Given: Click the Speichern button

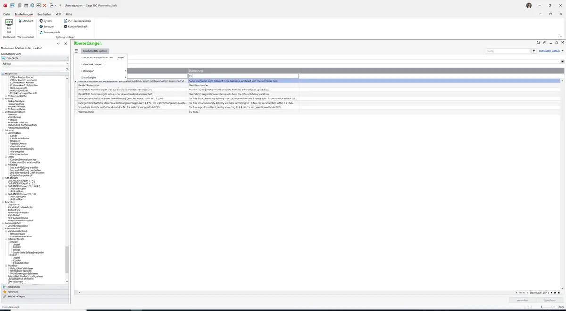Looking at the screenshot, I should pos(549,300).
